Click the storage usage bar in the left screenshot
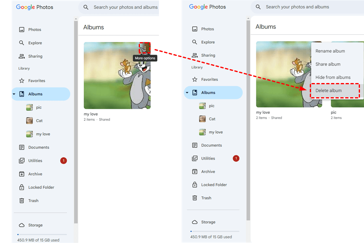 click(42, 234)
